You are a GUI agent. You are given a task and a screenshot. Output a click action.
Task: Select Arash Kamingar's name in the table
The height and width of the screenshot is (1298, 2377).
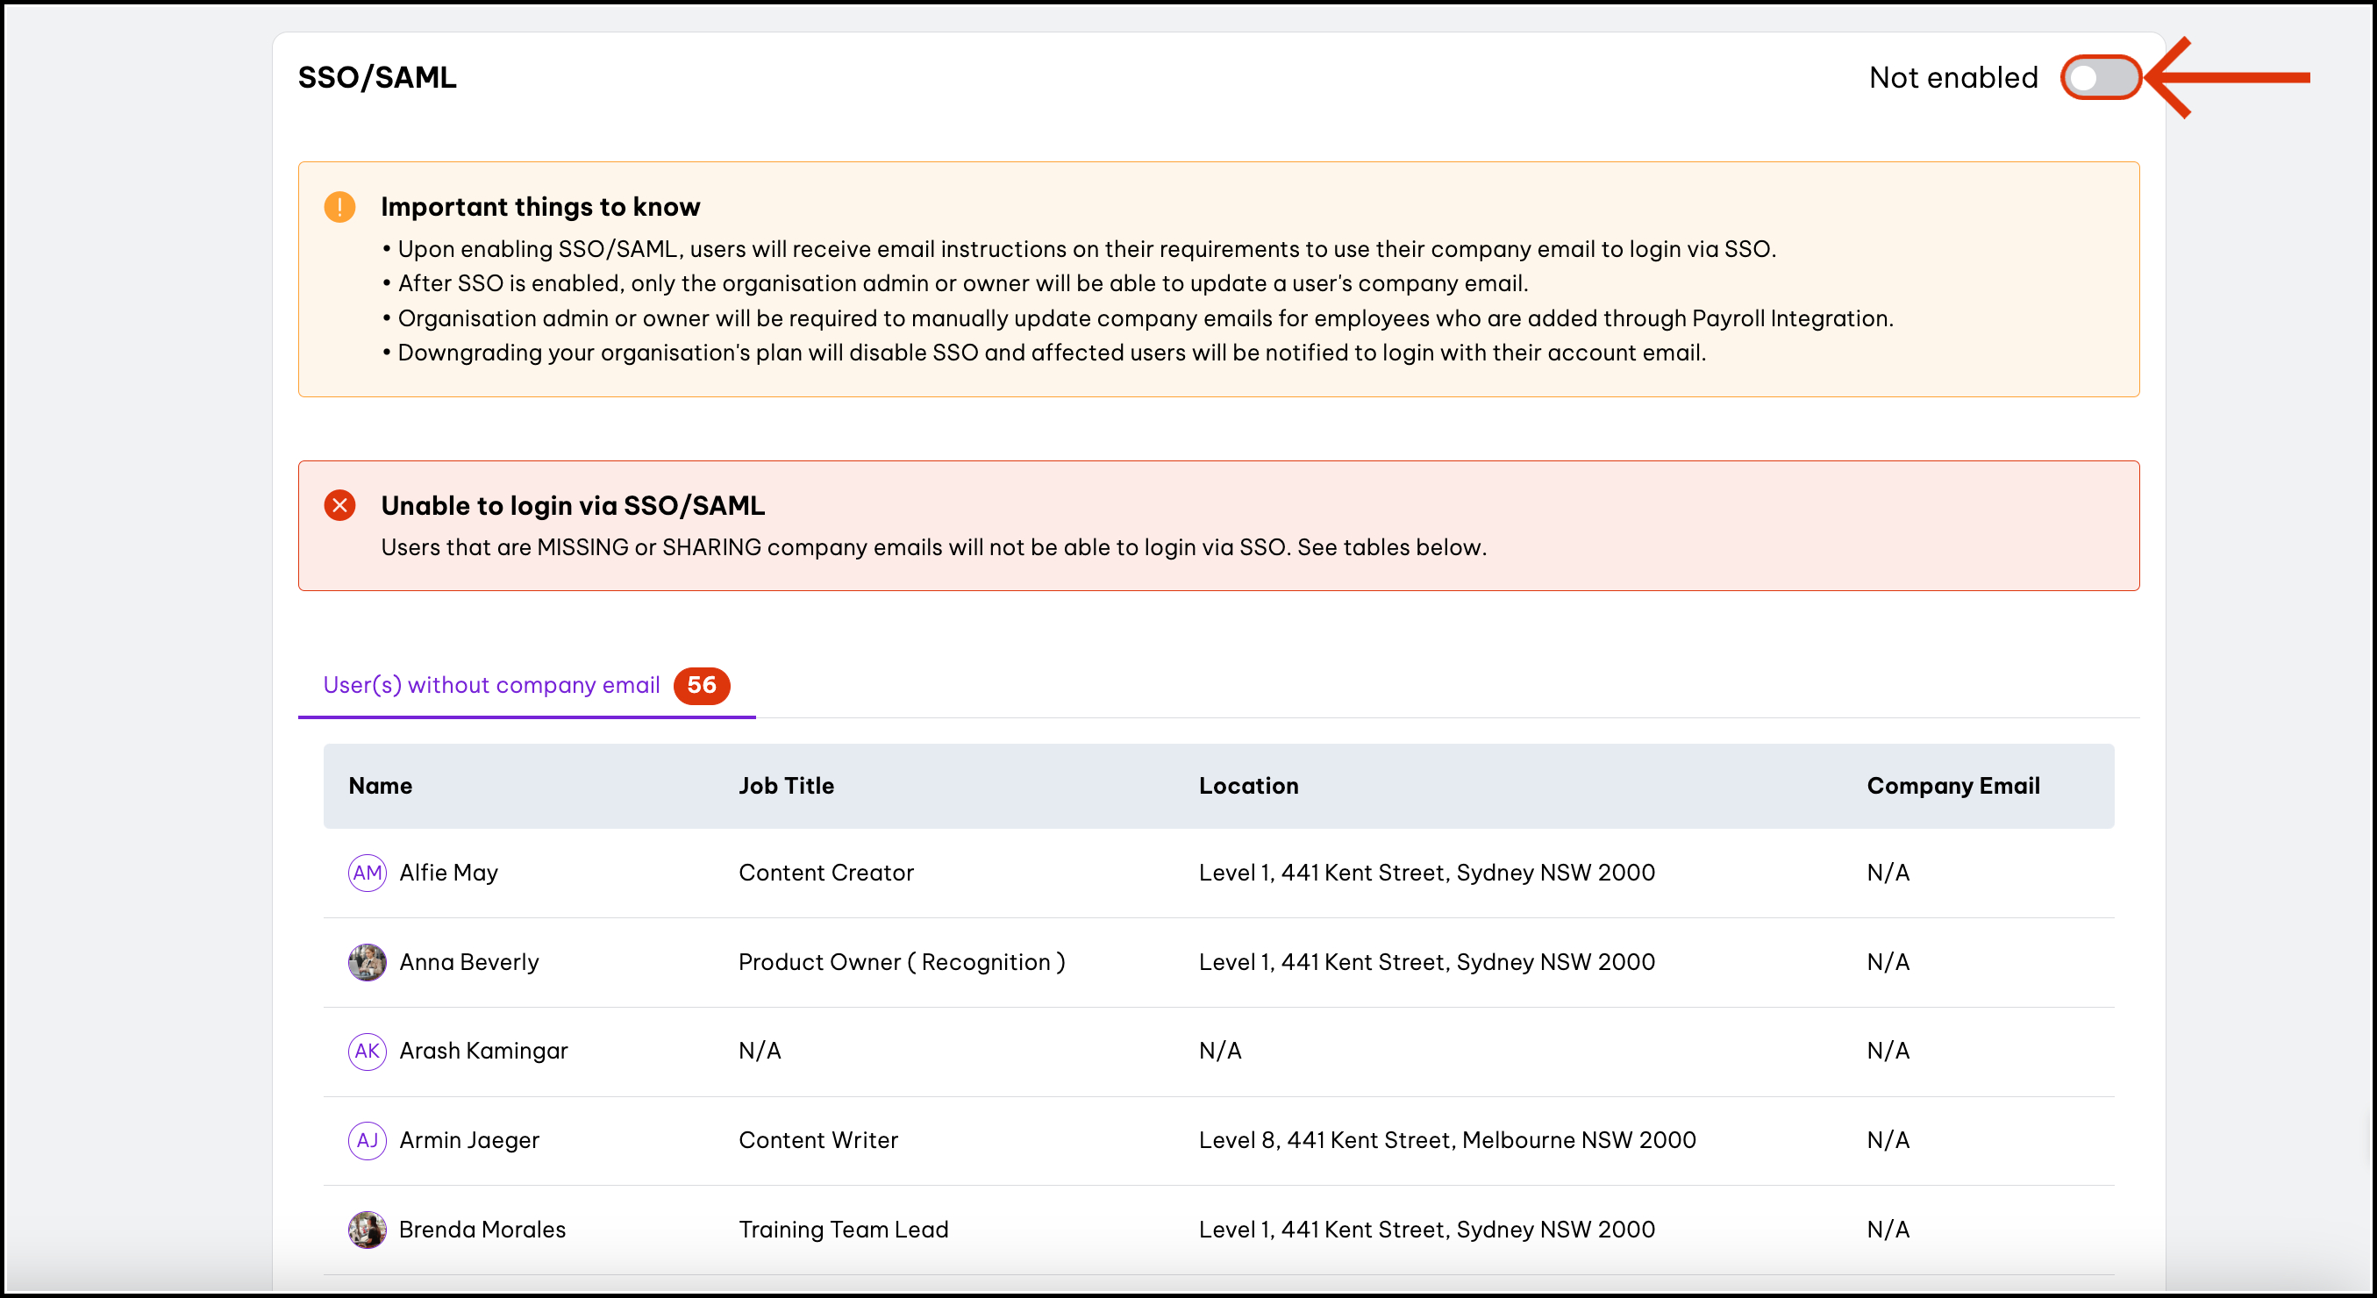(483, 1051)
